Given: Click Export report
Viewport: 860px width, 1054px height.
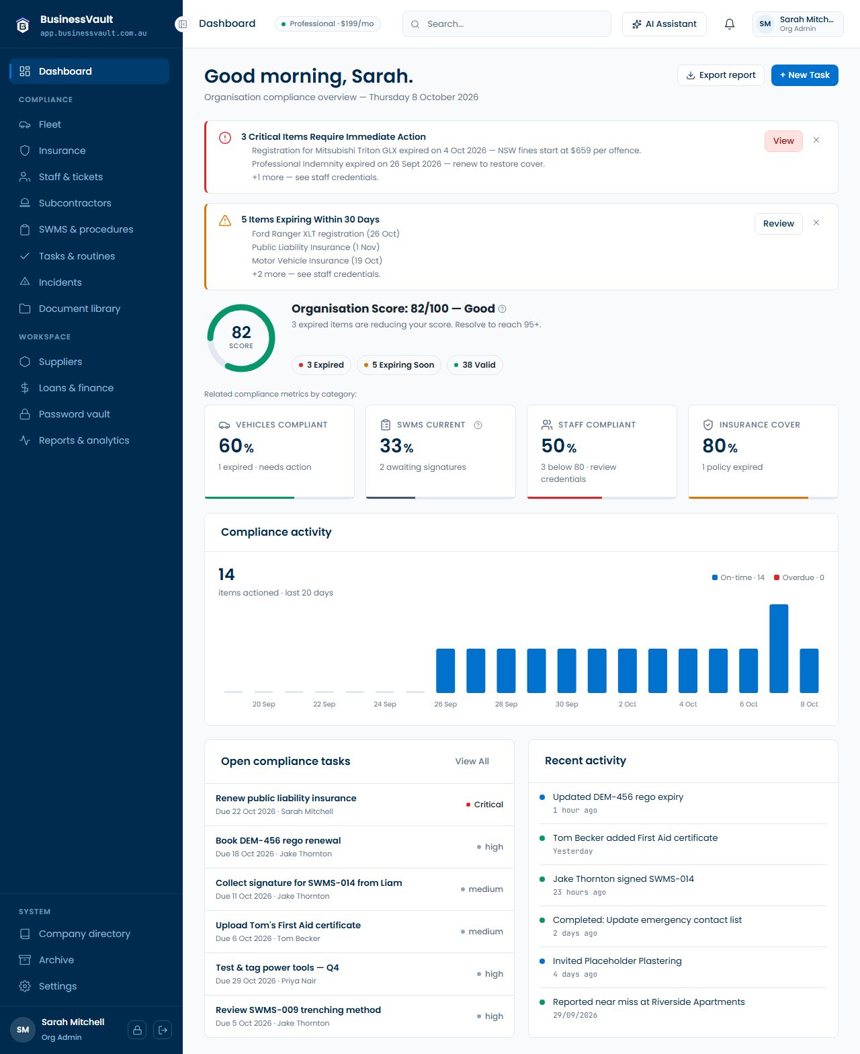Looking at the screenshot, I should [x=721, y=75].
